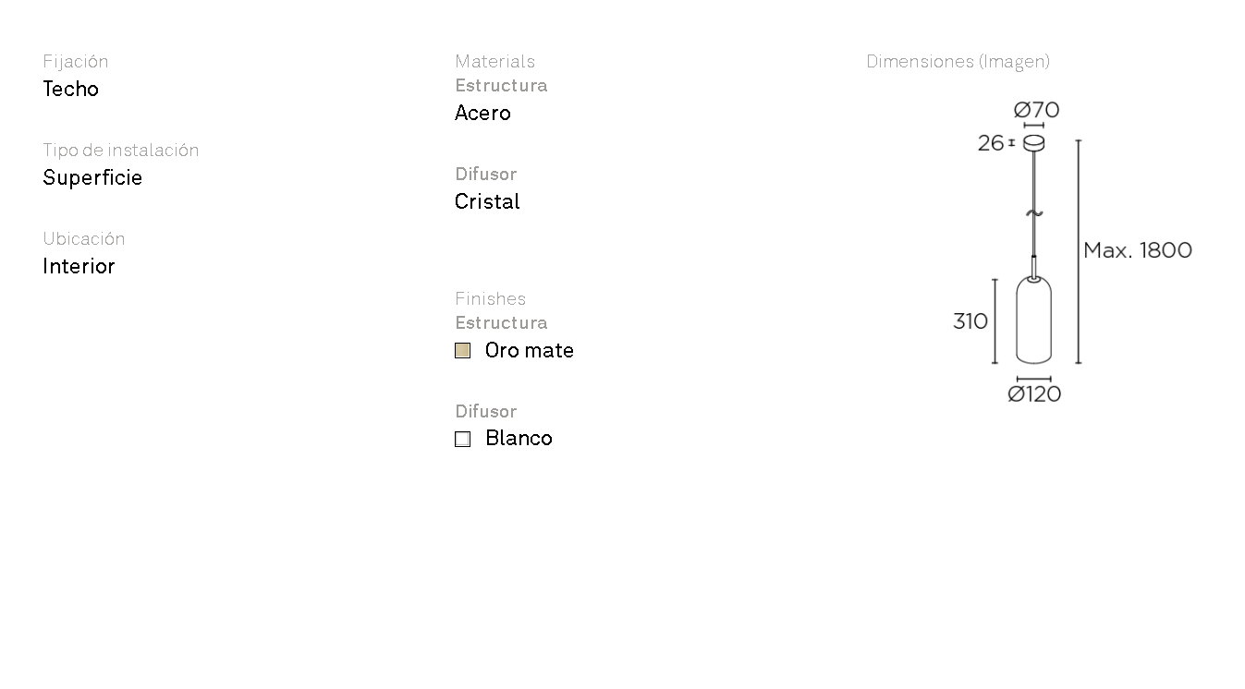Viewport: 1245px width, 689px height.
Task: Click the Ø120 diffuser diameter annotation
Action: coord(1034,394)
